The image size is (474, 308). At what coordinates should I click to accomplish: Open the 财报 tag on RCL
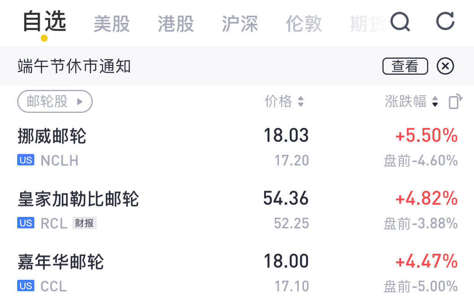click(84, 223)
